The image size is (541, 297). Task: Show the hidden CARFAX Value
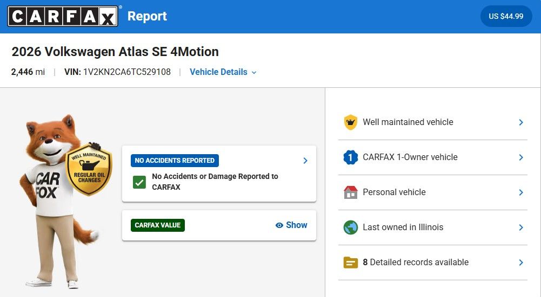[x=291, y=225]
